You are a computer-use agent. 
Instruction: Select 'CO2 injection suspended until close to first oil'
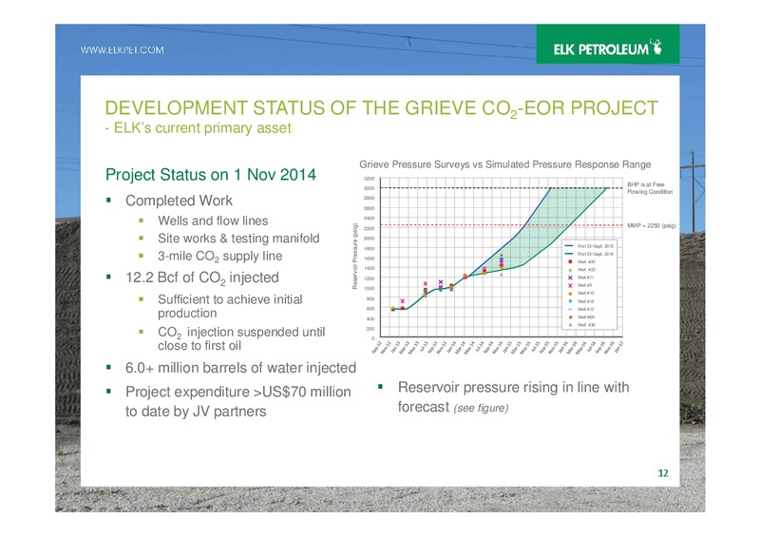click(241, 338)
